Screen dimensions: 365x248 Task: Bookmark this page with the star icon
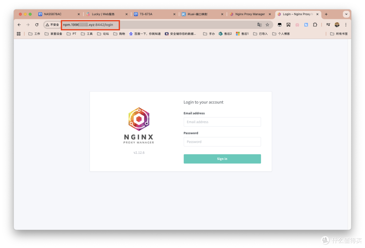267,25
